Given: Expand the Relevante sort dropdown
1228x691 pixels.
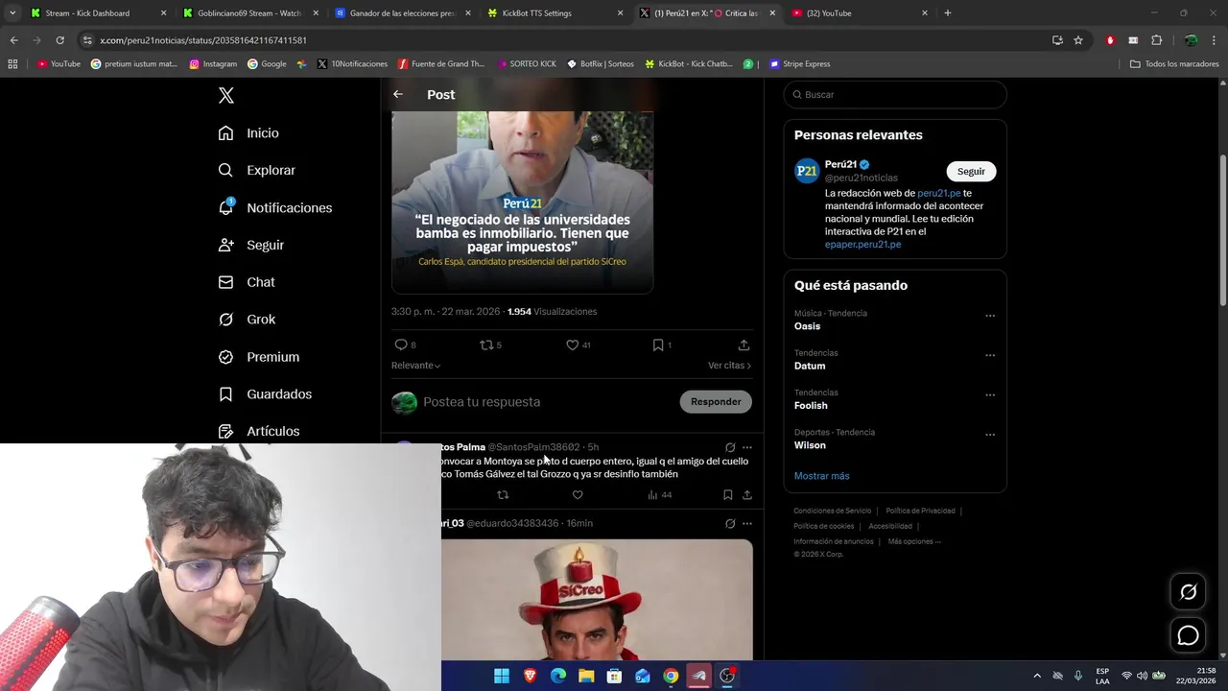Looking at the screenshot, I should 415,365.
